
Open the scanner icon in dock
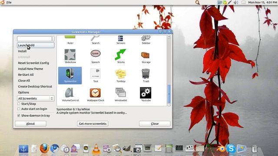[148, 148]
